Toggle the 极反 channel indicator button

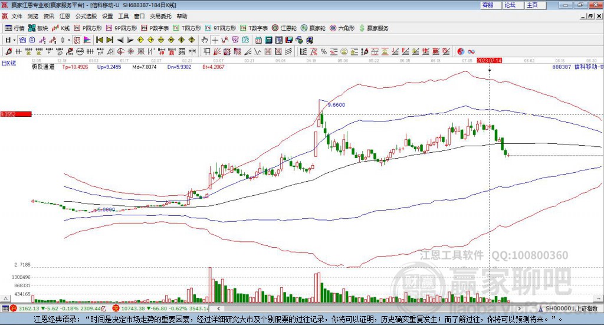pos(77,40)
